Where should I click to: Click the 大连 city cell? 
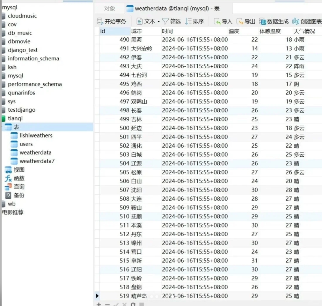(146, 199)
